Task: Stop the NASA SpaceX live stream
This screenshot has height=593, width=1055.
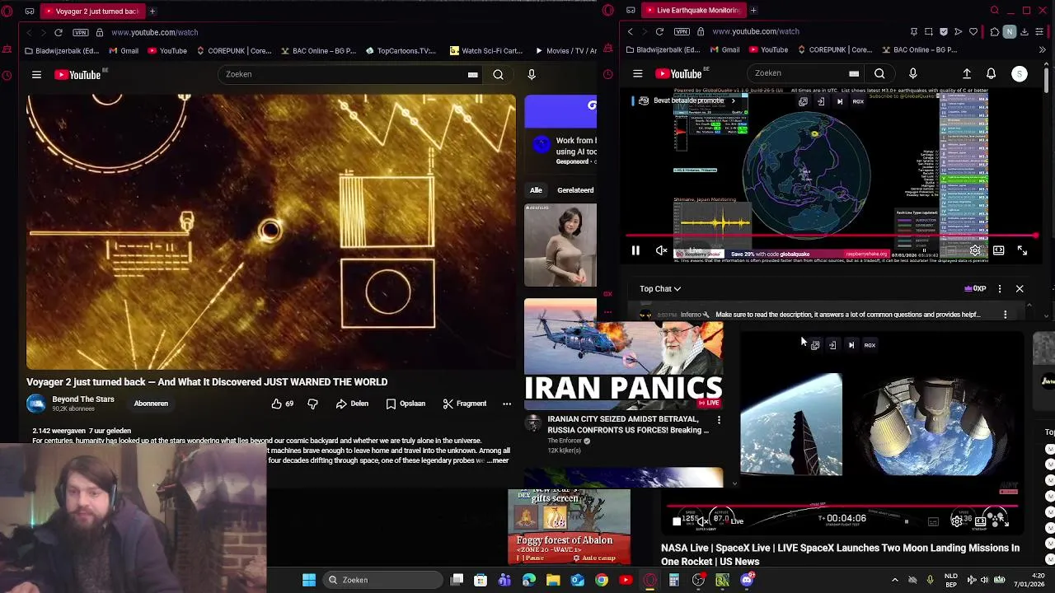Action: click(677, 521)
